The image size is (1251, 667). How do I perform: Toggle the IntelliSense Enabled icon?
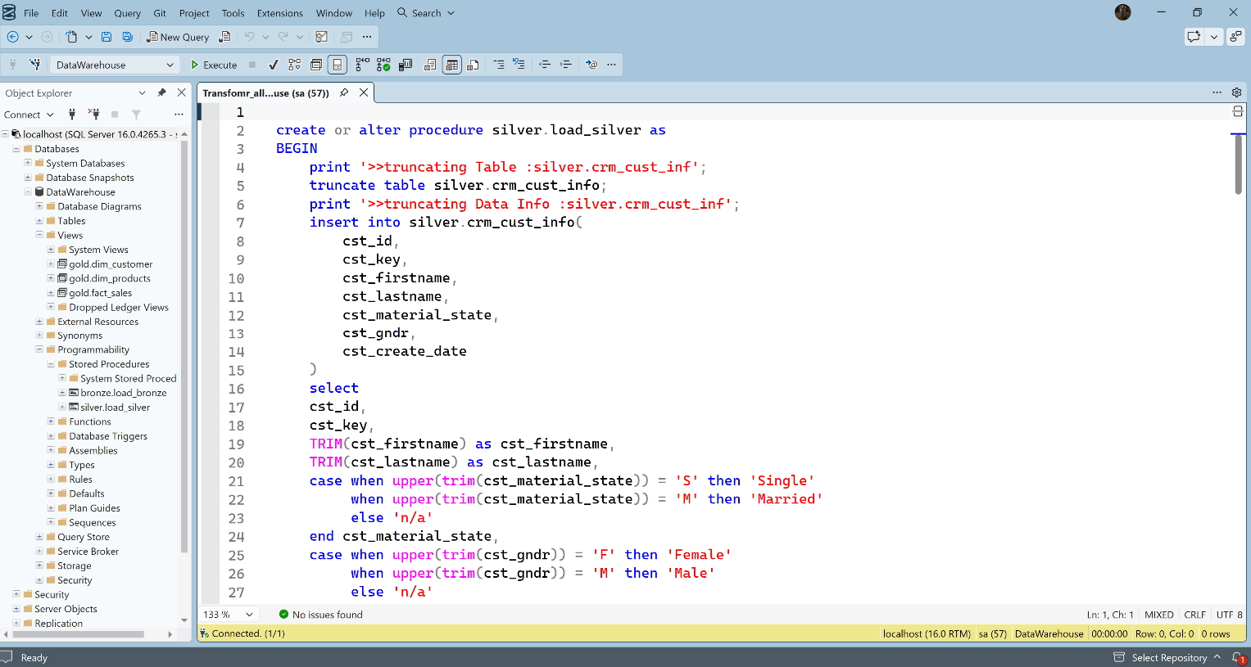click(338, 65)
